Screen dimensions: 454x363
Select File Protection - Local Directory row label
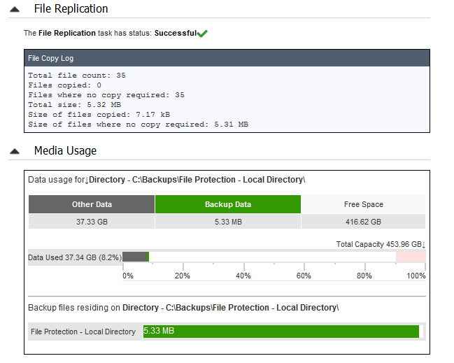[83, 332]
